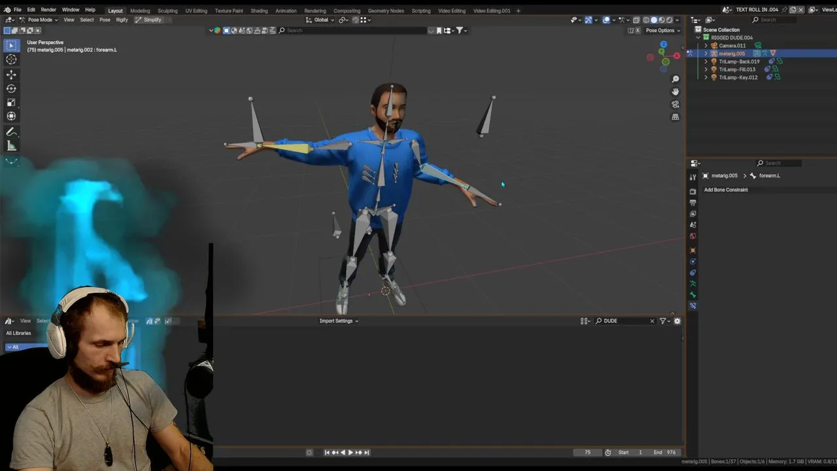The height and width of the screenshot is (471, 837).
Task: Open the Physics properties tab
Action: coord(692,262)
